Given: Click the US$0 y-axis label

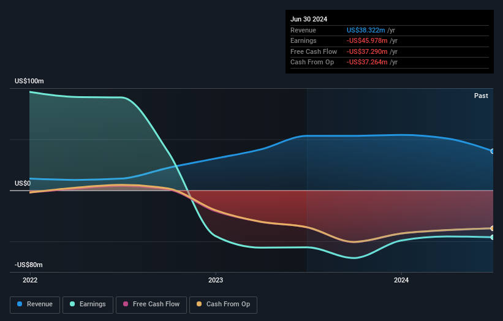Looking at the screenshot, I should 23,183.
